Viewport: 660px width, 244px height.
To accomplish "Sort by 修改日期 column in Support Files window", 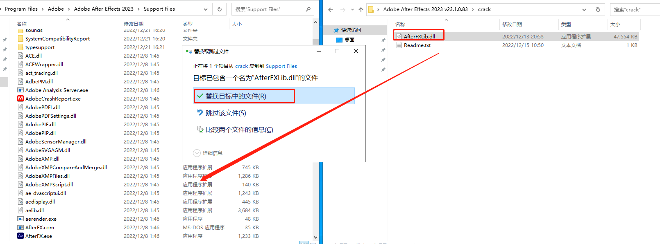I will 134,24.
